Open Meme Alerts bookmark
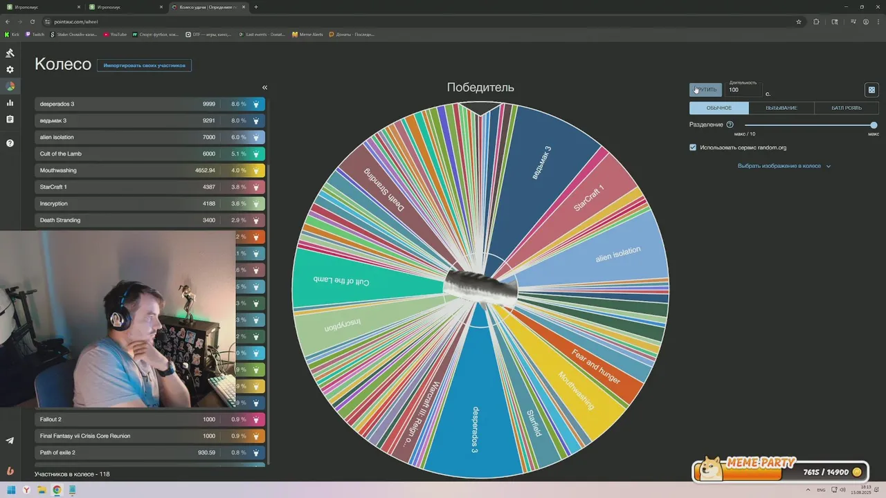This screenshot has height=498, width=886. [307, 34]
